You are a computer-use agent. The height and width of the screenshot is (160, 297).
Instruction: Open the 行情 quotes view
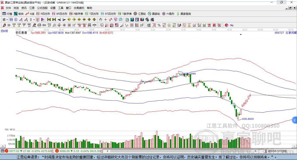click(7, 14)
